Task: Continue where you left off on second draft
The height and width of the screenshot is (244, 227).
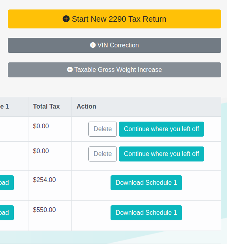Action: click(x=161, y=154)
